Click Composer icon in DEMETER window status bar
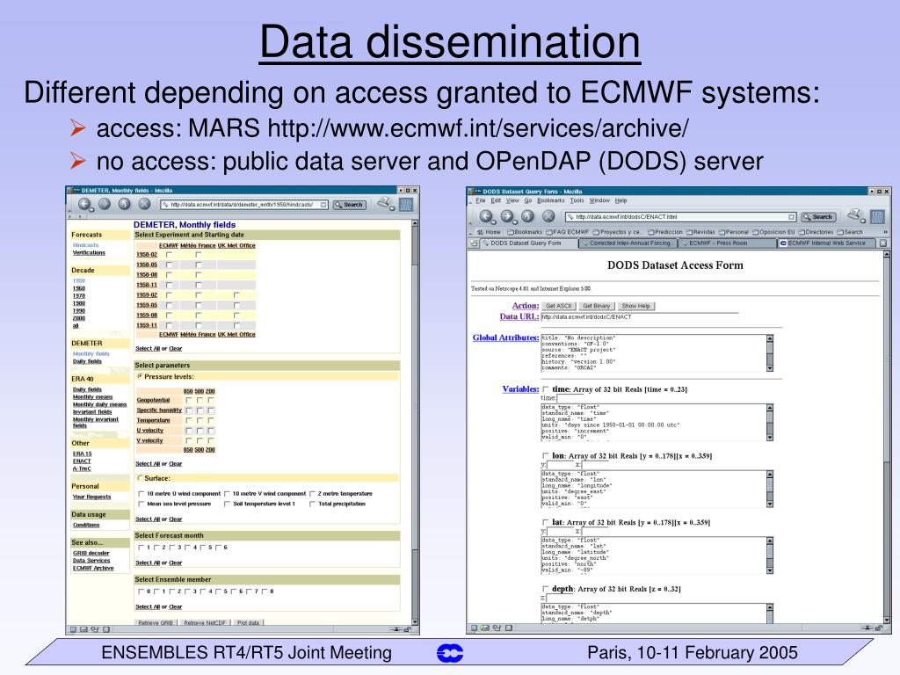The height and width of the screenshot is (675, 900). (x=95, y=629)
